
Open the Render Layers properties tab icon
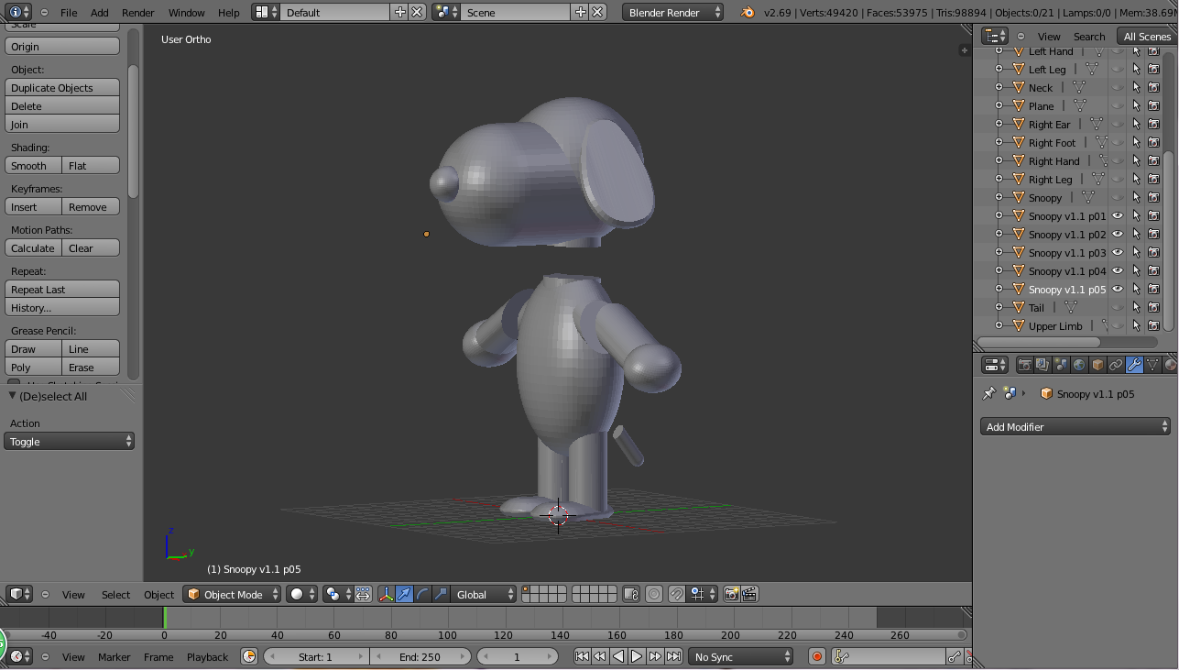point(1043,365)
